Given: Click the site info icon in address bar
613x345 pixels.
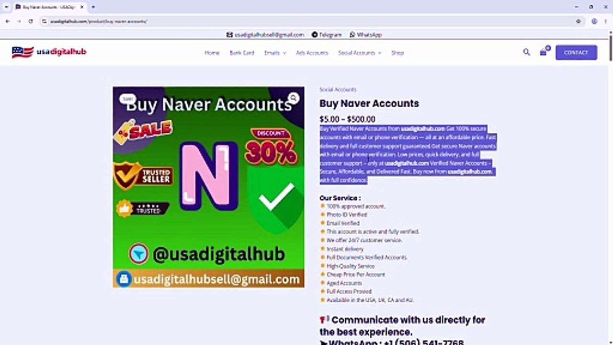Looking at the screenshot, I should [x=45, y=22].
